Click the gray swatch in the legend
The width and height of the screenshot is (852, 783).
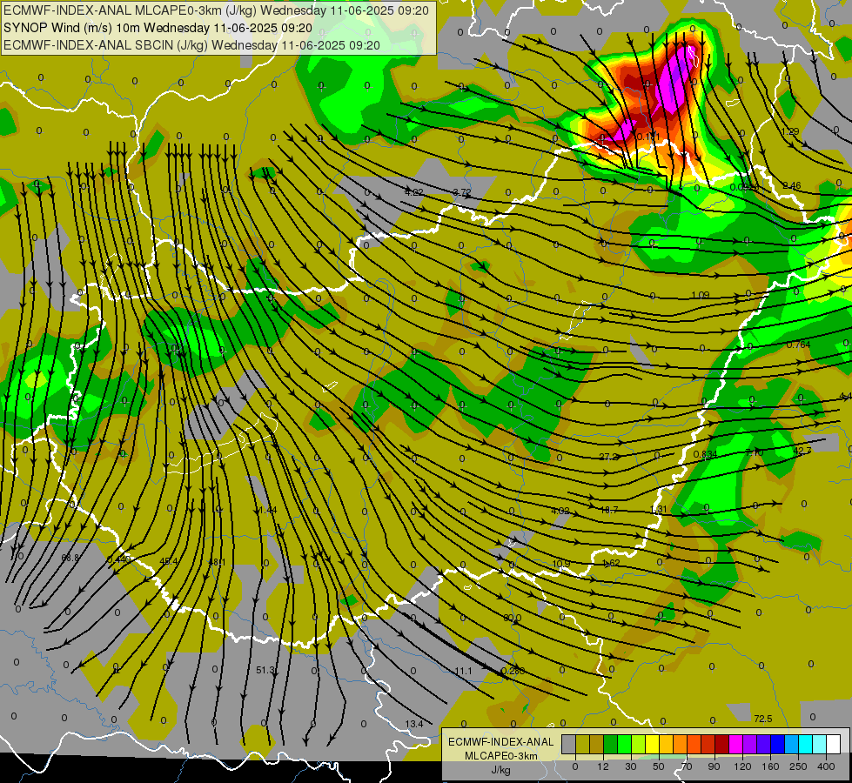tap(568, 744)
